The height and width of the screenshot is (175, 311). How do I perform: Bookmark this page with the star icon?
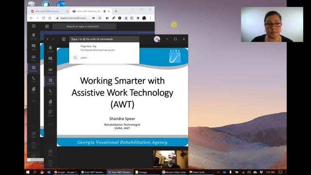pyautogui.click(x=100, y=18)
